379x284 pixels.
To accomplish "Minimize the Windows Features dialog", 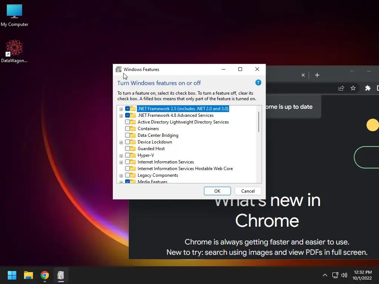I will pyautogui.click(x=224, y=69).
